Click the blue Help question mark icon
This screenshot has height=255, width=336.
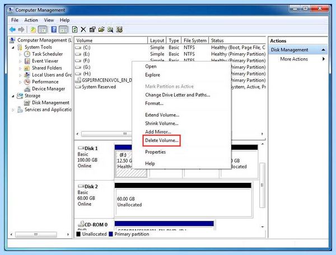pyautogui.click(x=54, y=29)
